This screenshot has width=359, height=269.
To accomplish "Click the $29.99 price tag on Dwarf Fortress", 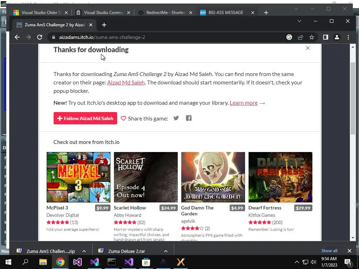I will (x=303, y=208).
